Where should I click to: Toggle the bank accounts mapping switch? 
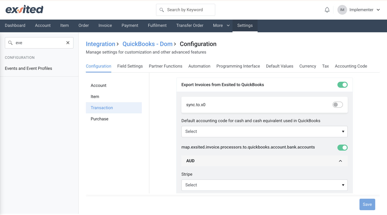pos(342,147)
